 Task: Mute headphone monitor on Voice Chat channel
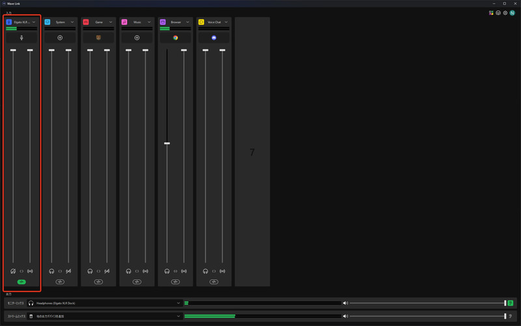click(x=205, y=271)
